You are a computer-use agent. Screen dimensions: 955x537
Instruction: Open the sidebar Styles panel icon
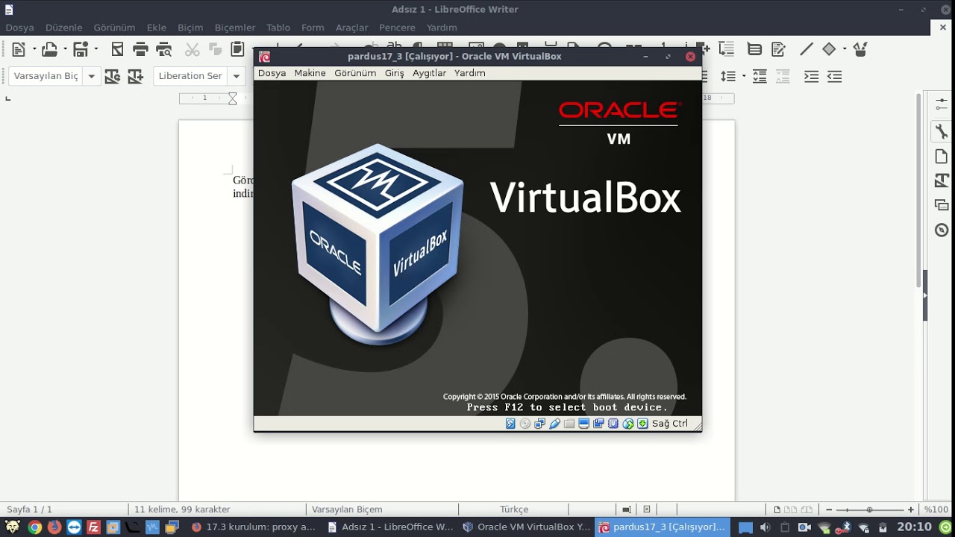pyautogui.click(x=942, y=180)
